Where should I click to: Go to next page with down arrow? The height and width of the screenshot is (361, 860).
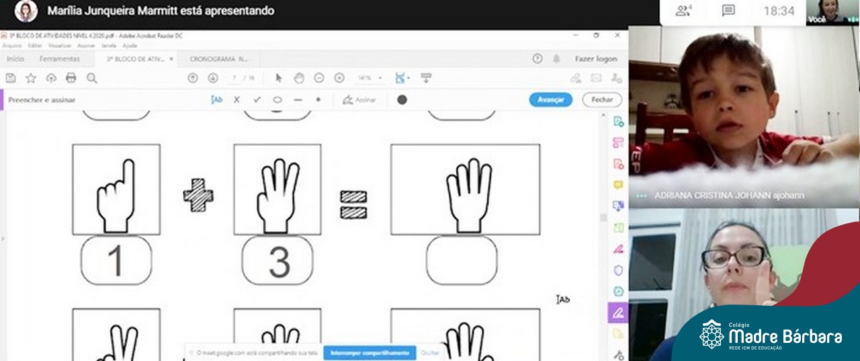[x=213, y=78]
